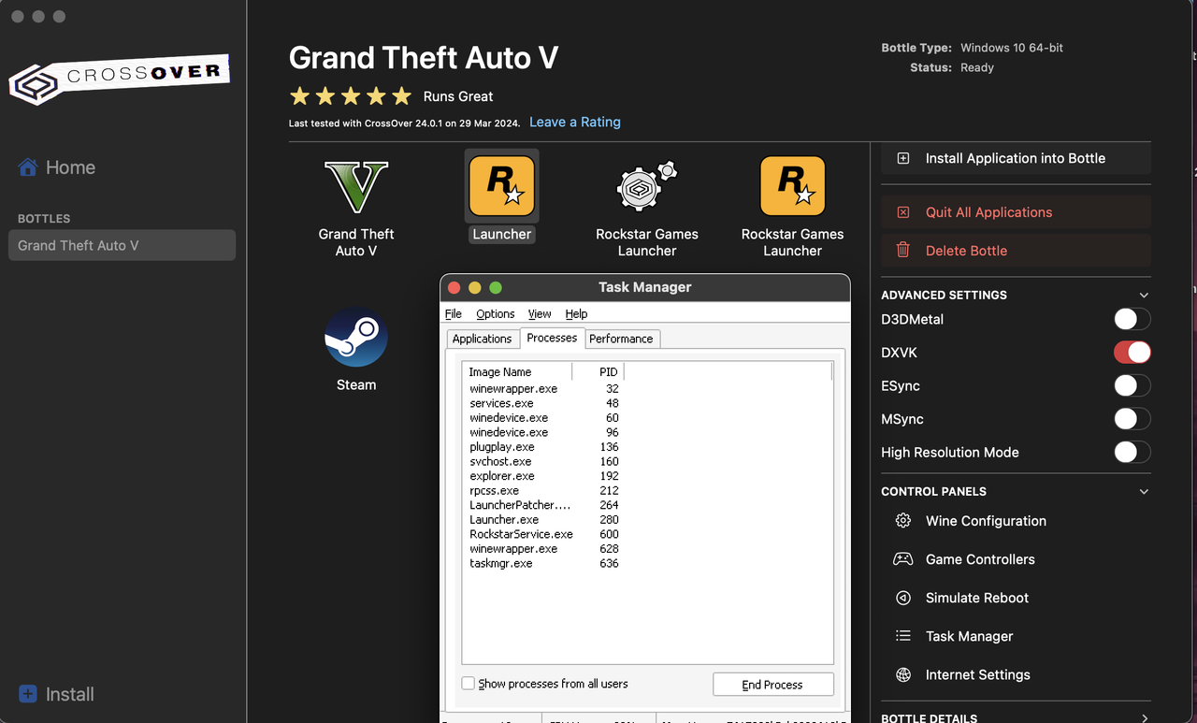Viewport: 1197px width, 723px height.
Task: Collapse the Advanced Settings section
Action: (1144, 295)
